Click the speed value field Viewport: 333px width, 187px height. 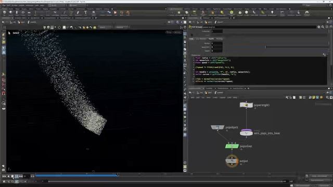[x=217, y=51]
